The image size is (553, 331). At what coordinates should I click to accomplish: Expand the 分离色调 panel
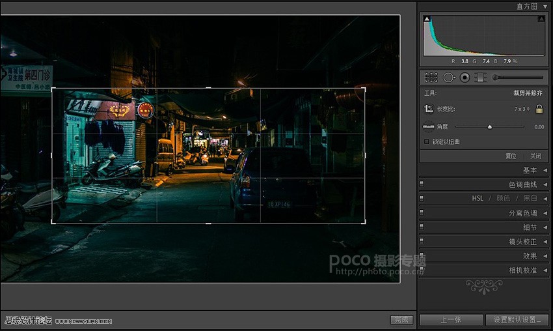point(545,213)
